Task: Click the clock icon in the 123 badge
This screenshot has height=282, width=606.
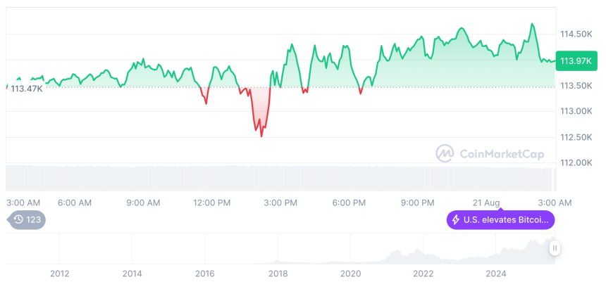Action: click(19, 220)
